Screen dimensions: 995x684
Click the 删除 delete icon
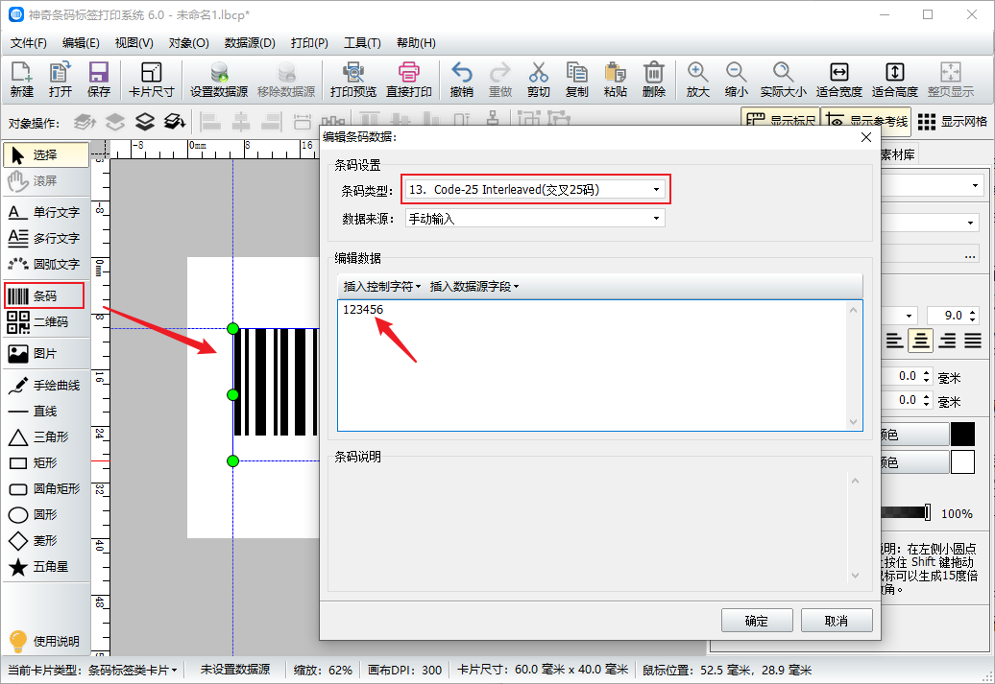tap(654, 80)
